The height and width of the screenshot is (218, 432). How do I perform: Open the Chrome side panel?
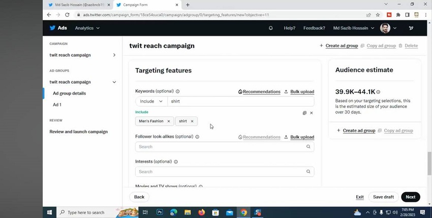(407, 15)
